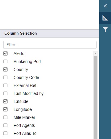Check the Port Alias To checkbox
The height and width of the screenshot is (139, 111).
point(5,133)
